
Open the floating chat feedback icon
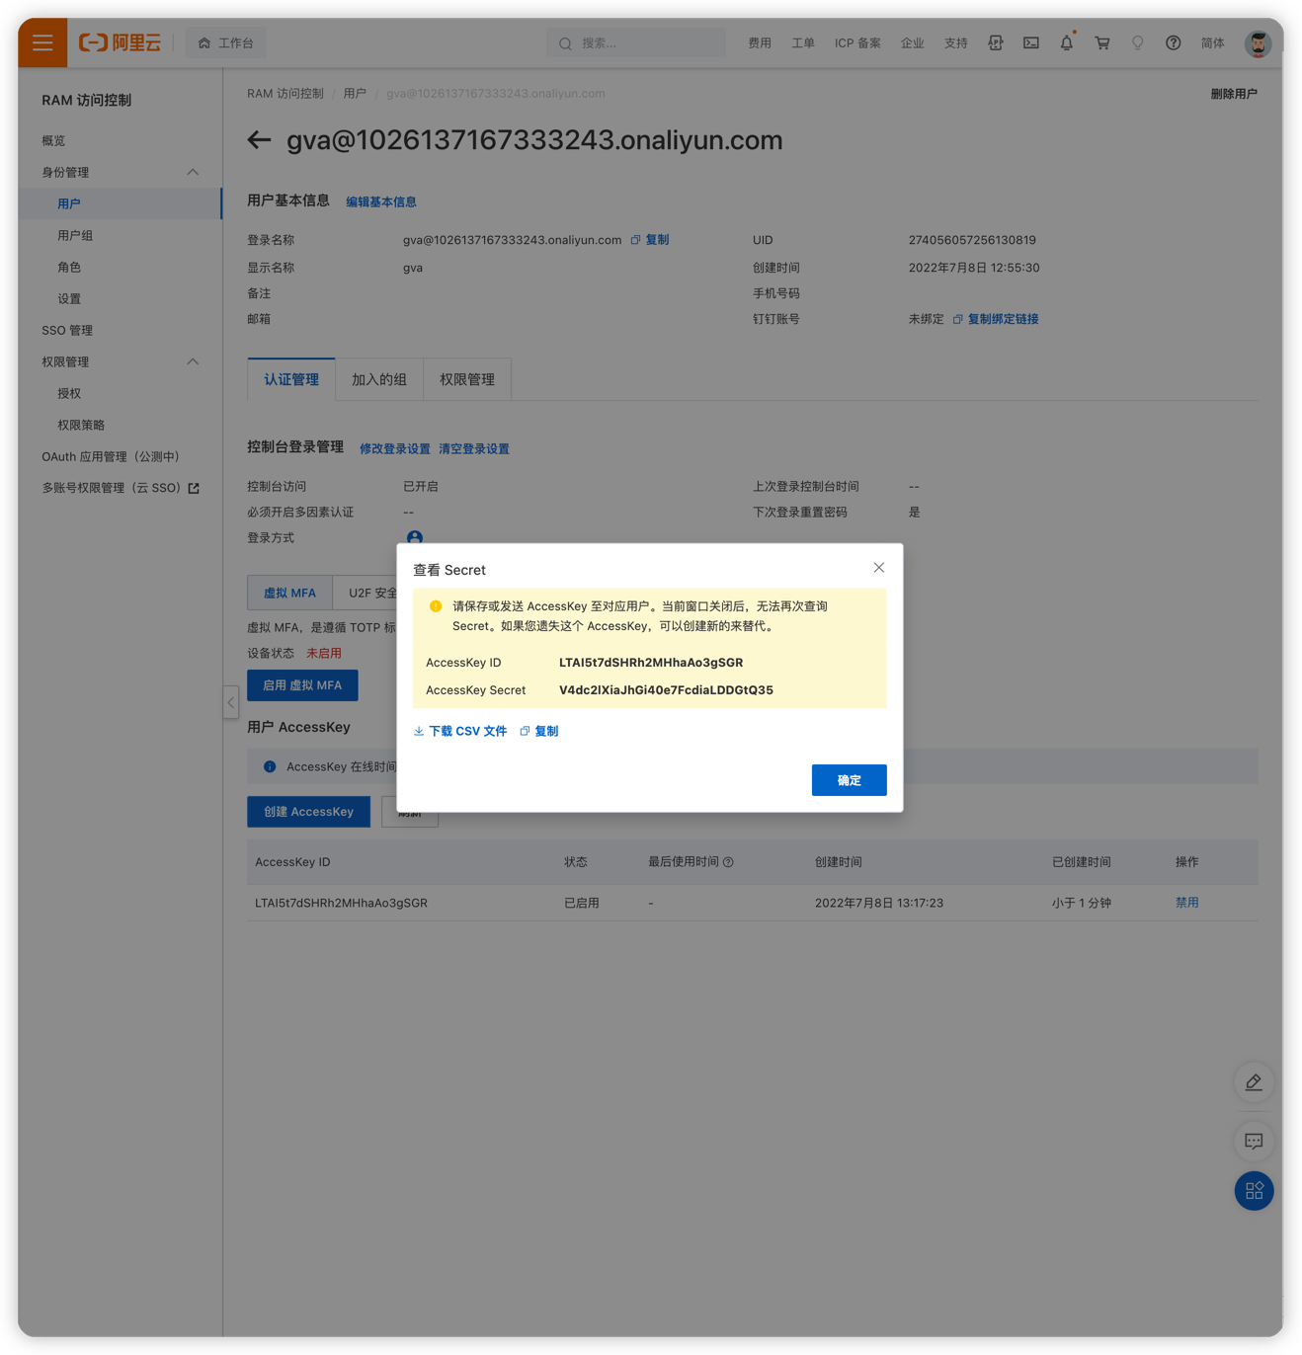coord(1254,1142)
